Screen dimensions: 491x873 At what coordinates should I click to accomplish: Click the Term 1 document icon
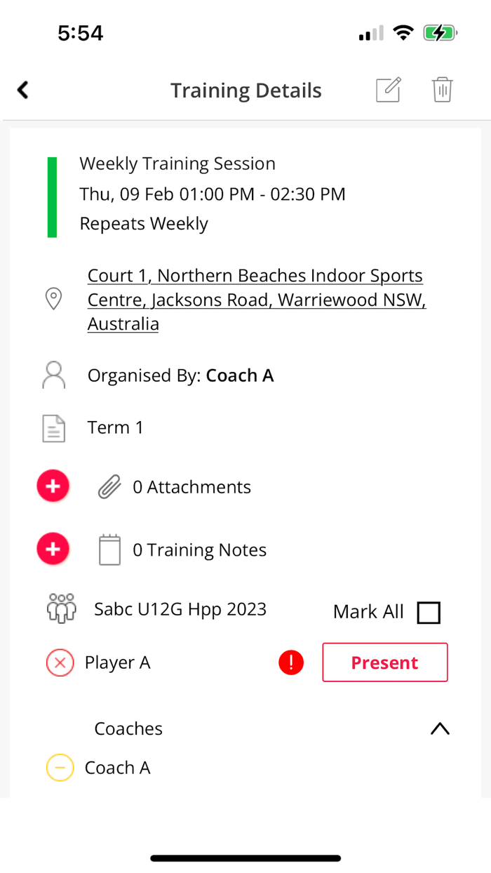point(53,427)
